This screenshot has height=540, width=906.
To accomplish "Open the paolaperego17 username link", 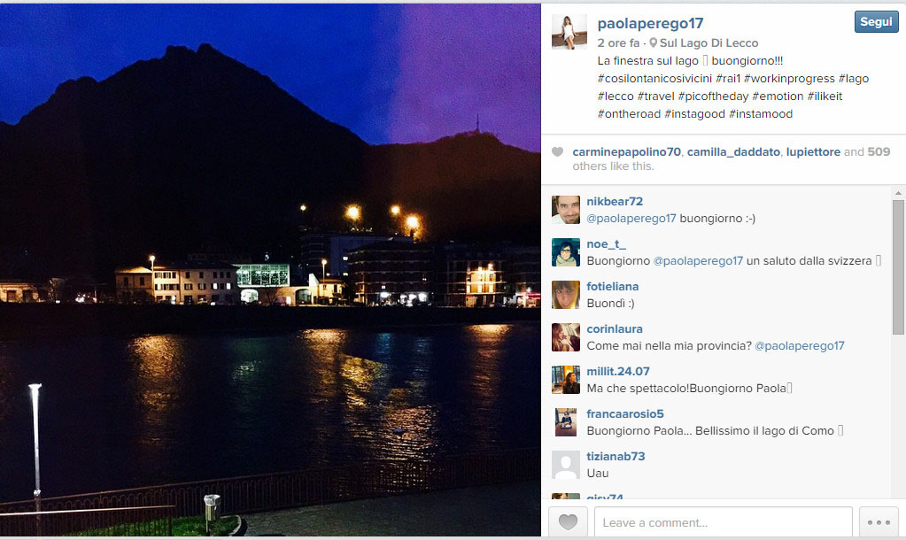I will (650, 23).
